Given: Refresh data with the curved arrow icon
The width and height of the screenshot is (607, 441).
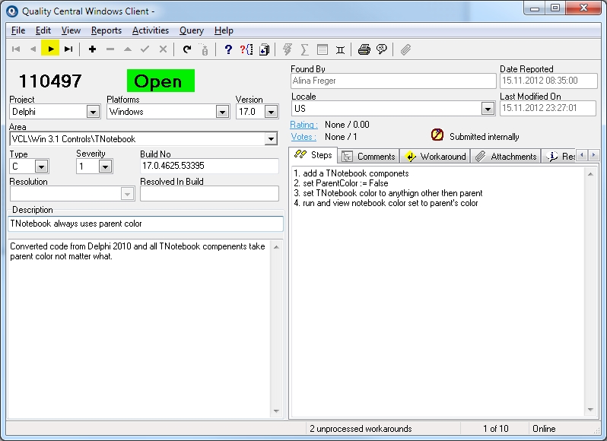Looking at the screenshot, I should coord(187,49).
